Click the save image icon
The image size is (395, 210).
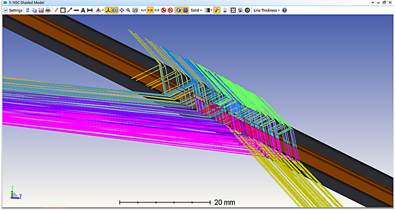click(x=41, y=10)
